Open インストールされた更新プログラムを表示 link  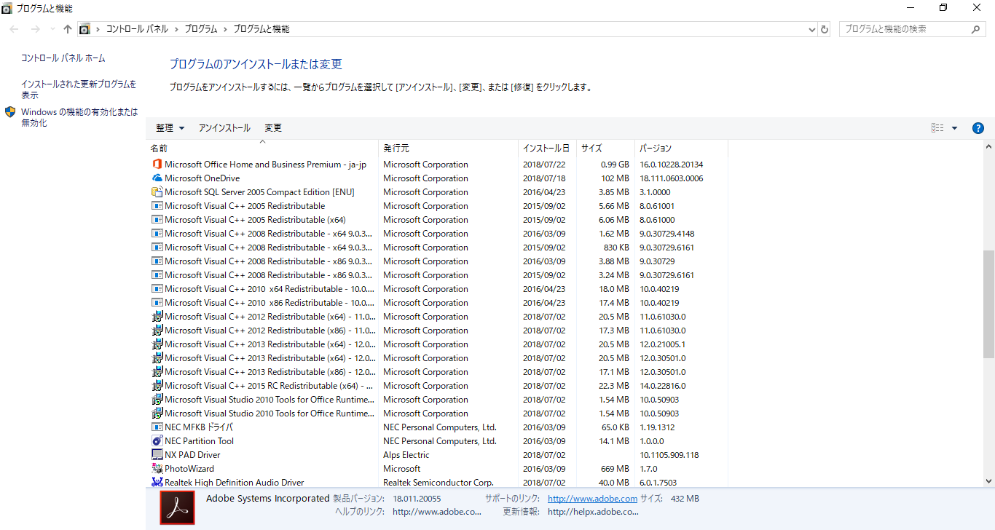(x=79, y=90)
